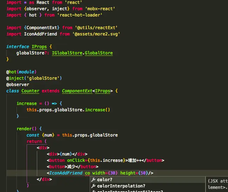Click 'react-hot-loader' import string
Screen dimensions: 228x192
[80, 15]
